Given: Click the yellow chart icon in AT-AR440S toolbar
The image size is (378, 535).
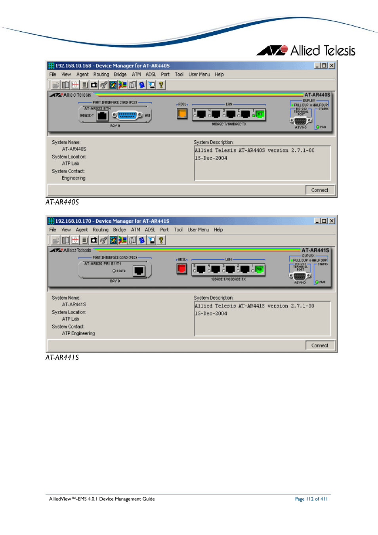Looking at the screenshot, I should (113, 85).
